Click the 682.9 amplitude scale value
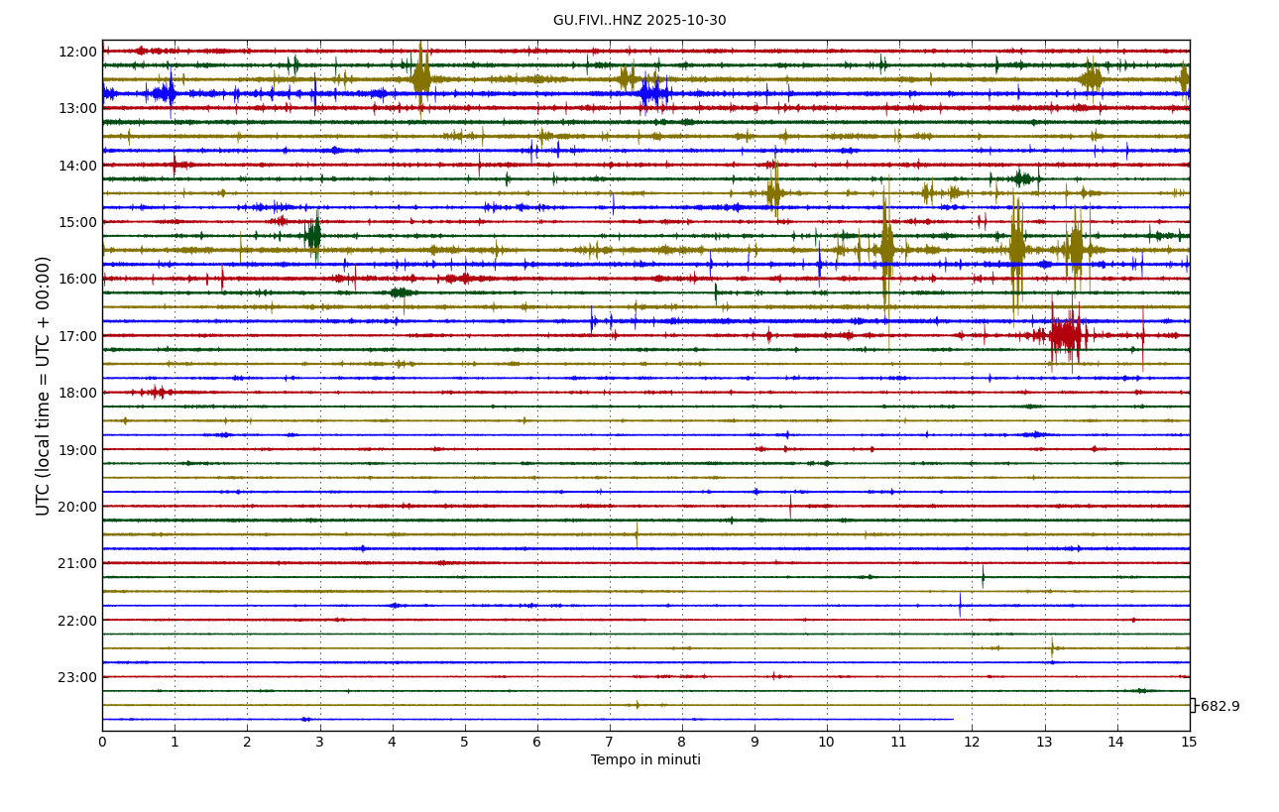Screen dimensions: 1279x812 [x=1220, y=707]
